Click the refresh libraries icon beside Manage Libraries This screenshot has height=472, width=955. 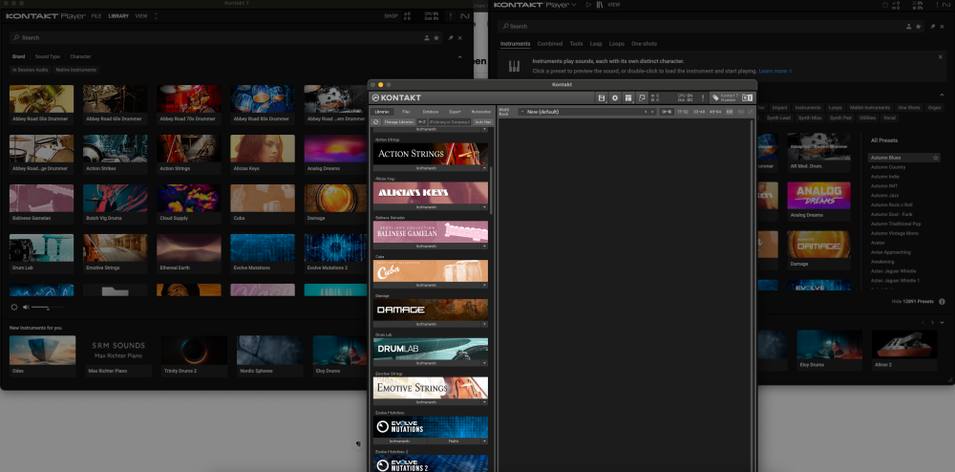376,122
